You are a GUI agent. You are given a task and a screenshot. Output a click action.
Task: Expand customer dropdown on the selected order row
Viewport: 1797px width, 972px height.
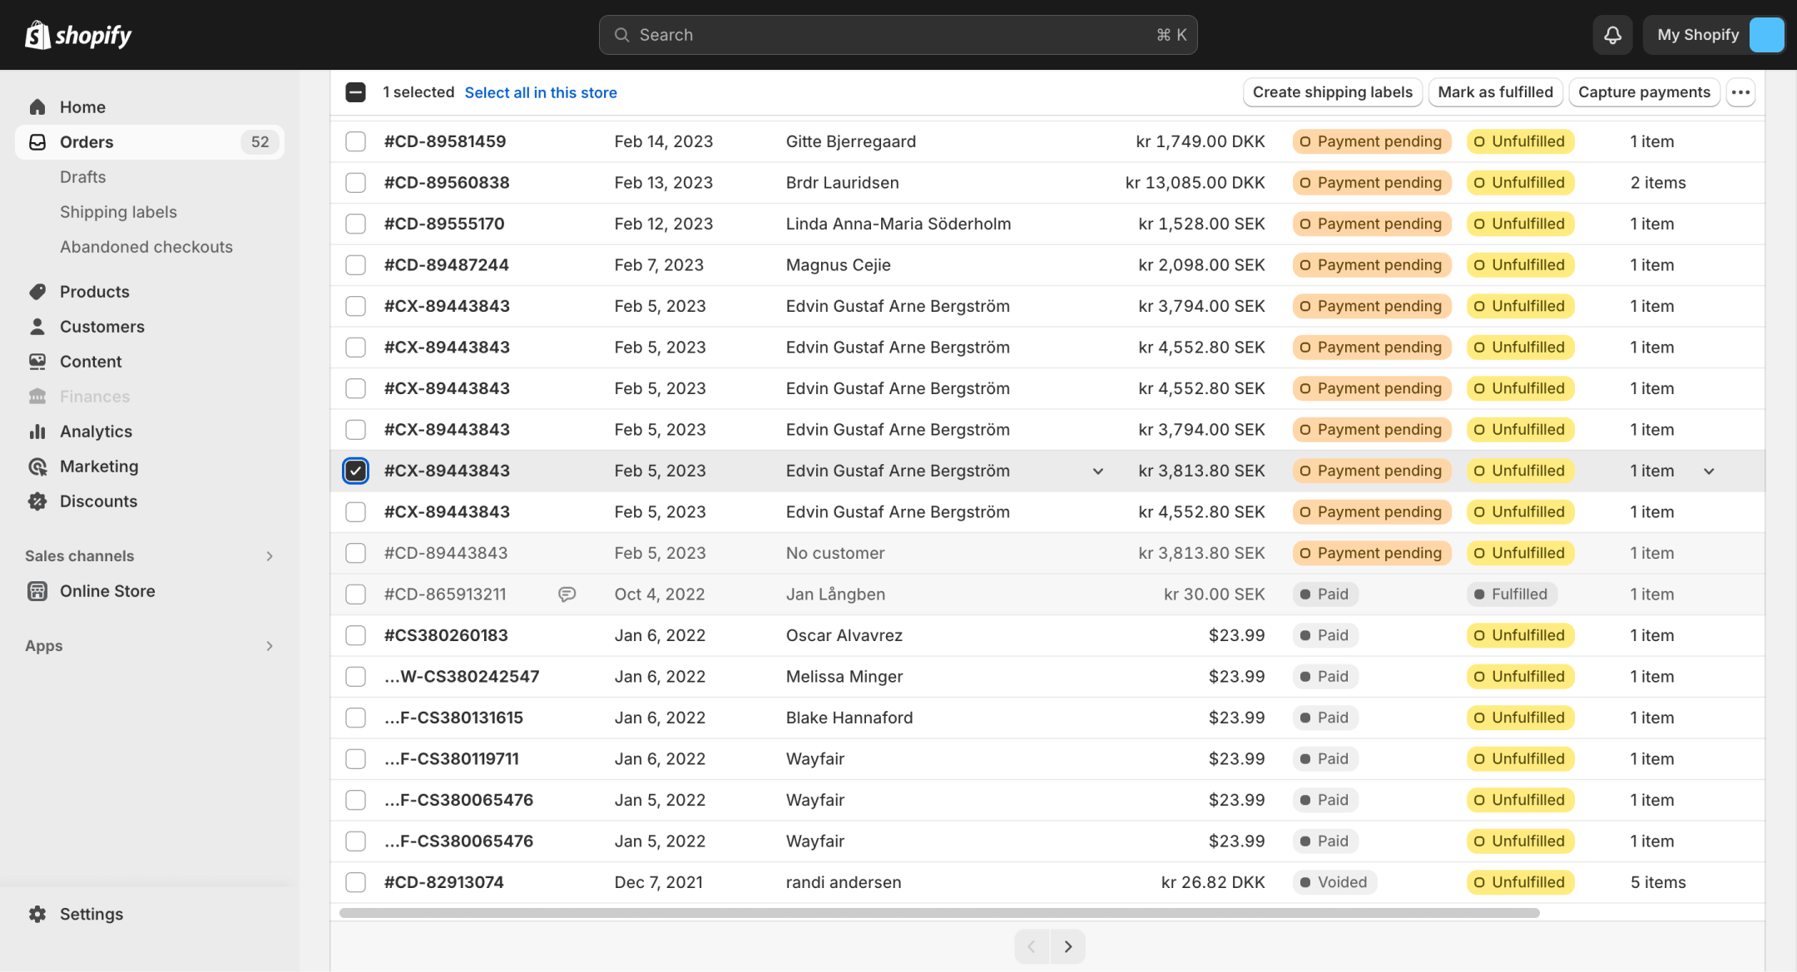tap(1098, 471)
